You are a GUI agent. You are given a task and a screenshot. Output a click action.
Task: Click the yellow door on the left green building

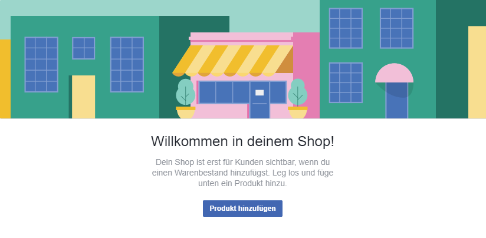83,97
